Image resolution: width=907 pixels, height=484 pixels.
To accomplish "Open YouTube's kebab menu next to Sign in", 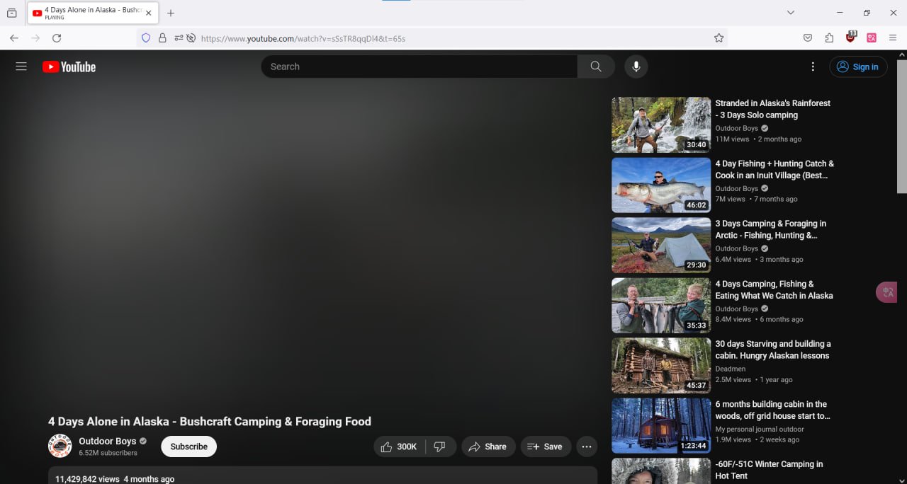I will coord(813,66).
